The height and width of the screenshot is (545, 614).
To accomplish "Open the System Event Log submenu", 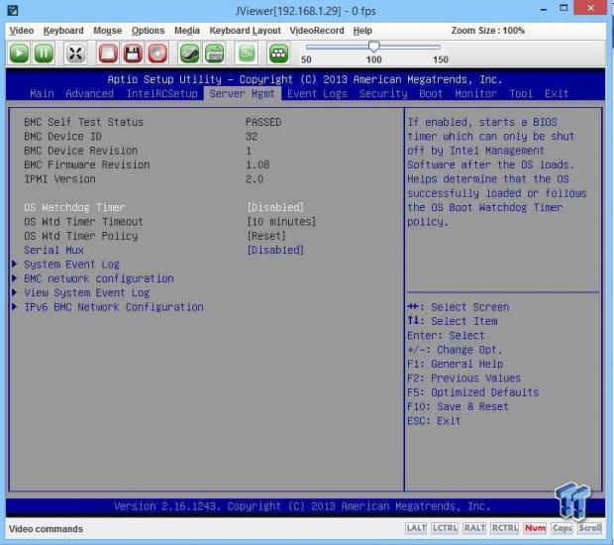I will click(71, 265).
